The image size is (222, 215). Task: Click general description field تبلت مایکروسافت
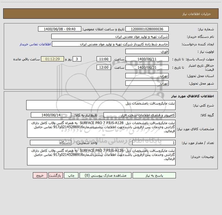(101, 105)
